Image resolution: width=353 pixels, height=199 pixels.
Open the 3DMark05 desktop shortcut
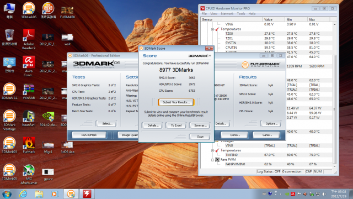(9, 172)
